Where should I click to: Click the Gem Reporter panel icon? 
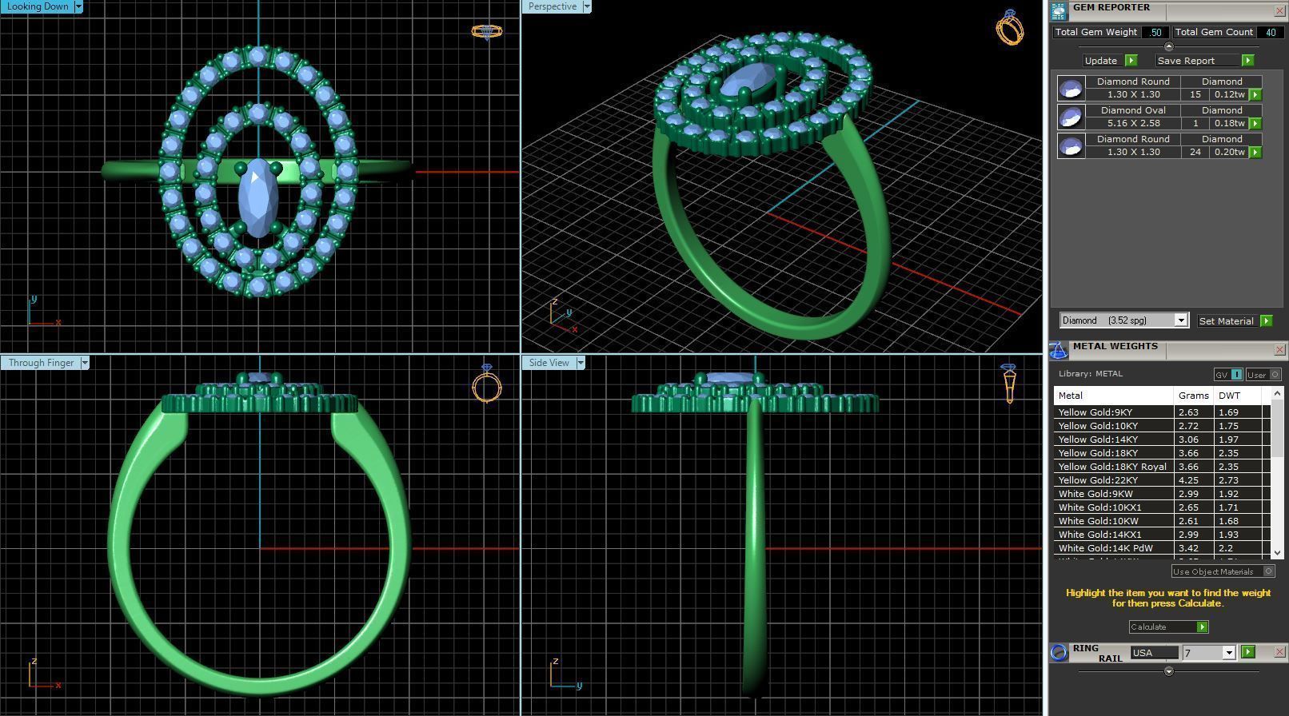1059,10
